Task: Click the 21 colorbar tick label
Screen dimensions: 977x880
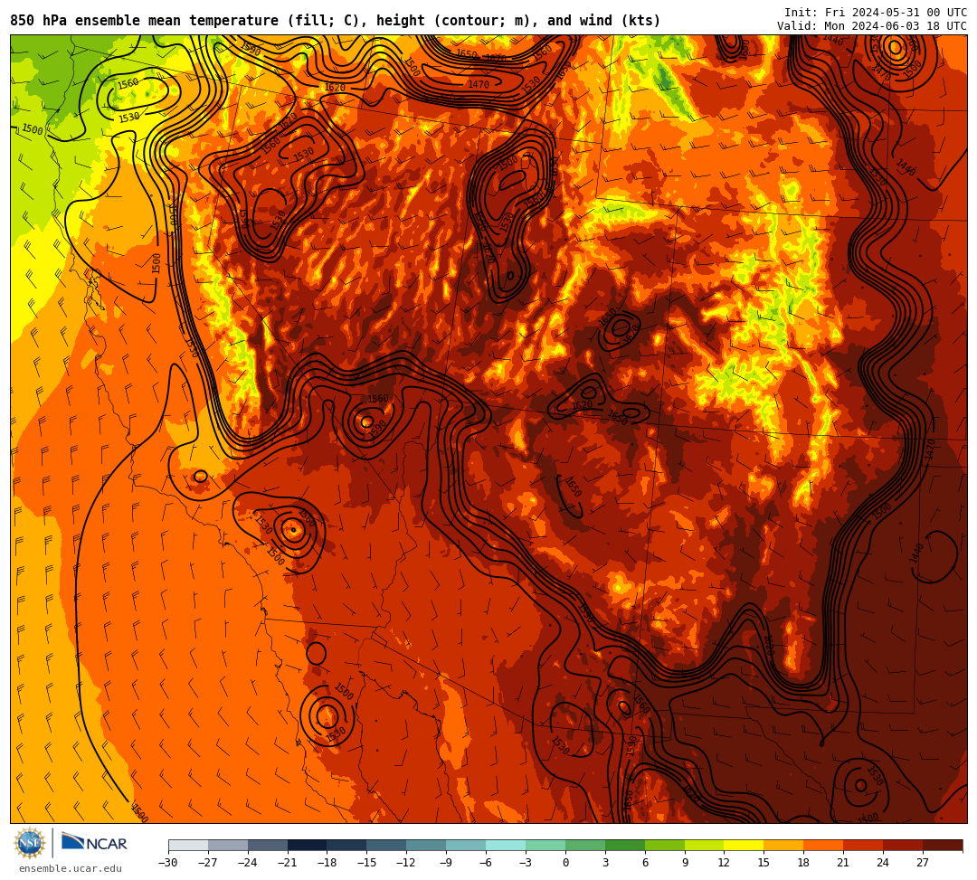Action: [x=844, y=863]
